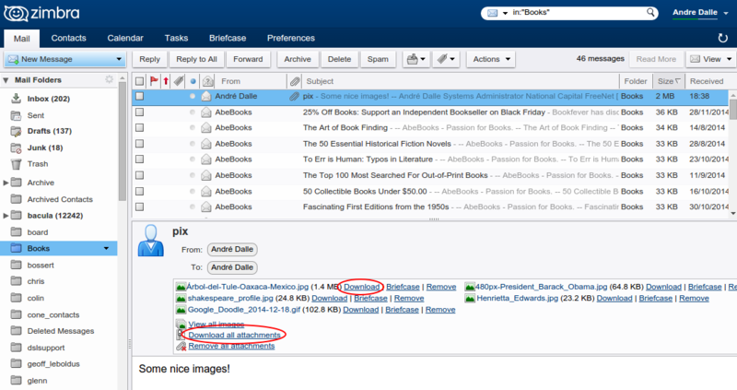Click the search input field
This screenshot has width=737, height=390.
(578, 13)
